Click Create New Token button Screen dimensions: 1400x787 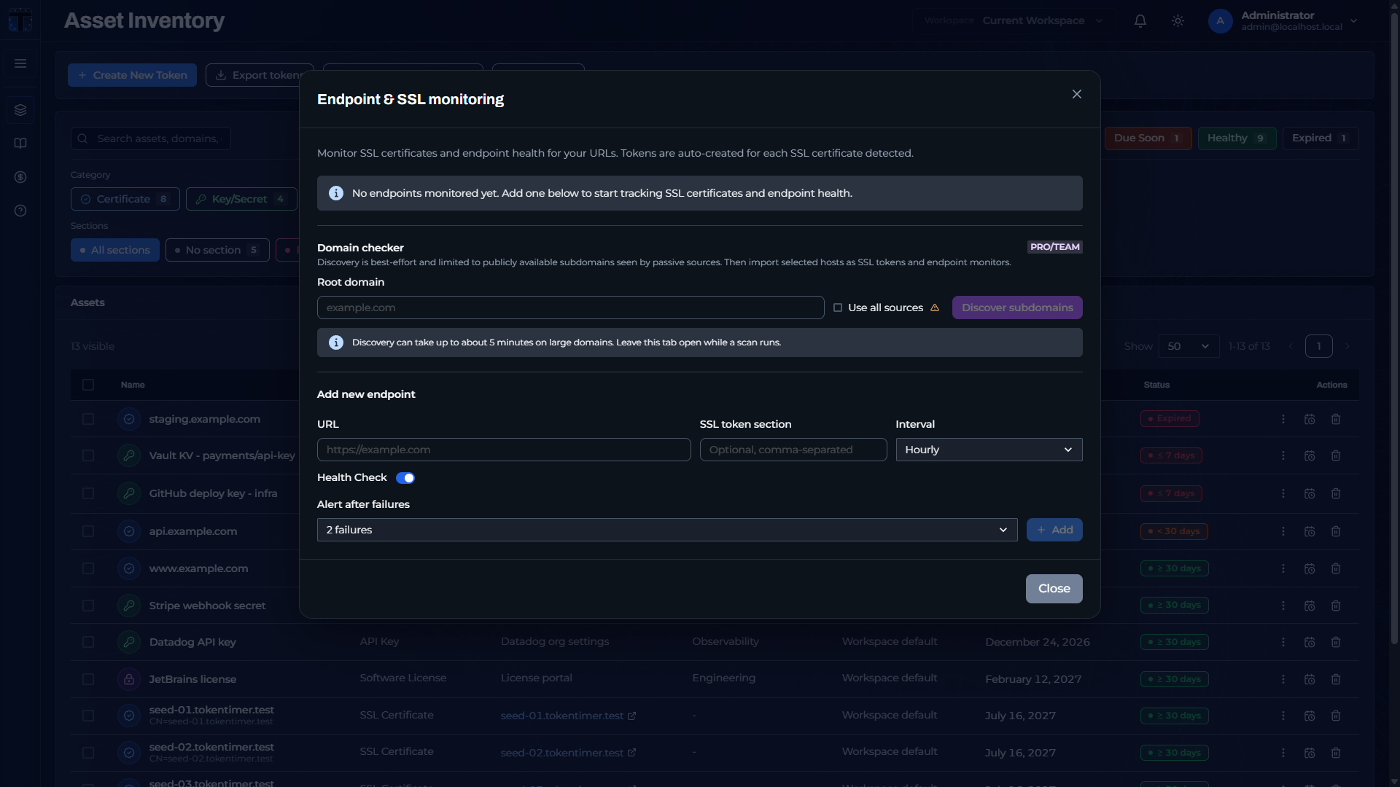click(132, 75)
